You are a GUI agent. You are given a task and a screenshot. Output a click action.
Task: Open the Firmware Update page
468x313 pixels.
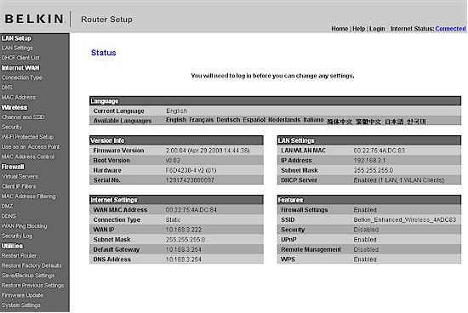pos(22,295)
